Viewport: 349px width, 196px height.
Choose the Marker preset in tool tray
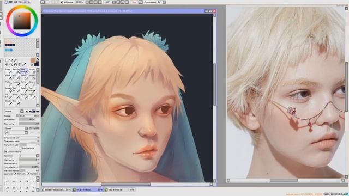click(9, 83)
